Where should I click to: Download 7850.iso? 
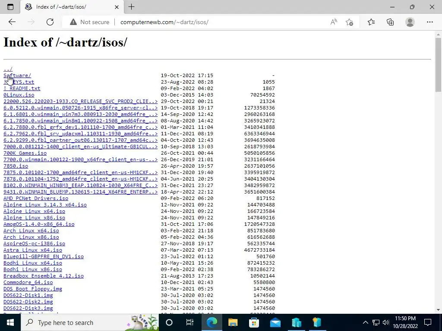click(x=16, y=166)
